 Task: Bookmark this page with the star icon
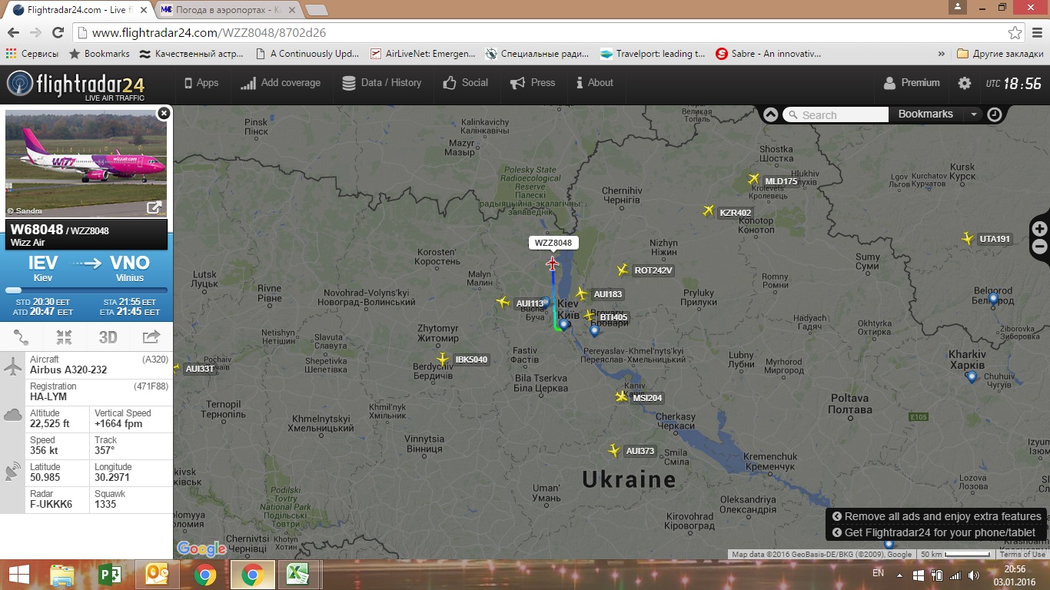point(1015,33)
